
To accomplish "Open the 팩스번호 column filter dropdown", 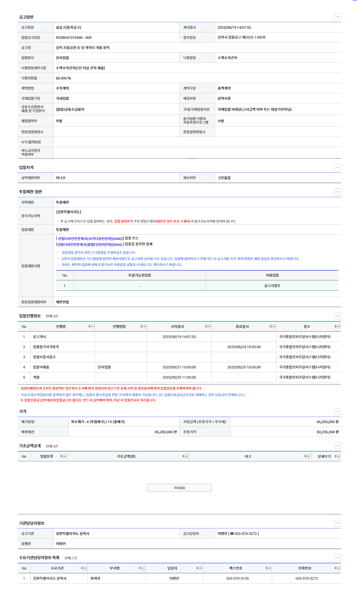I will tap(270, 568).
